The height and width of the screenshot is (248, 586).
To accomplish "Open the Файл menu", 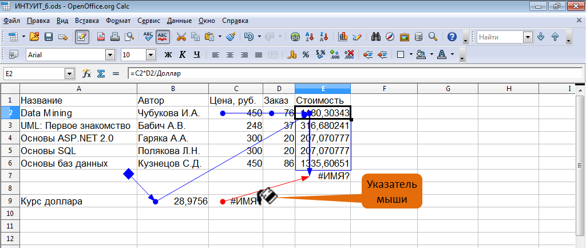I will click(x=11, y=21).
